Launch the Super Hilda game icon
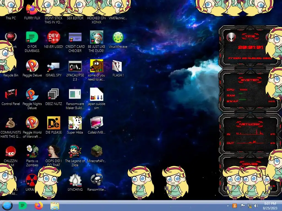This screenshot has height=211, width=282. pyautogui.click(x=75, y=123)
